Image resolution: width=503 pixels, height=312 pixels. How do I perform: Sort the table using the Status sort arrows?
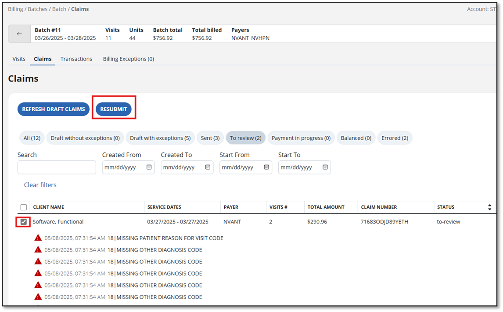(489, 207)
